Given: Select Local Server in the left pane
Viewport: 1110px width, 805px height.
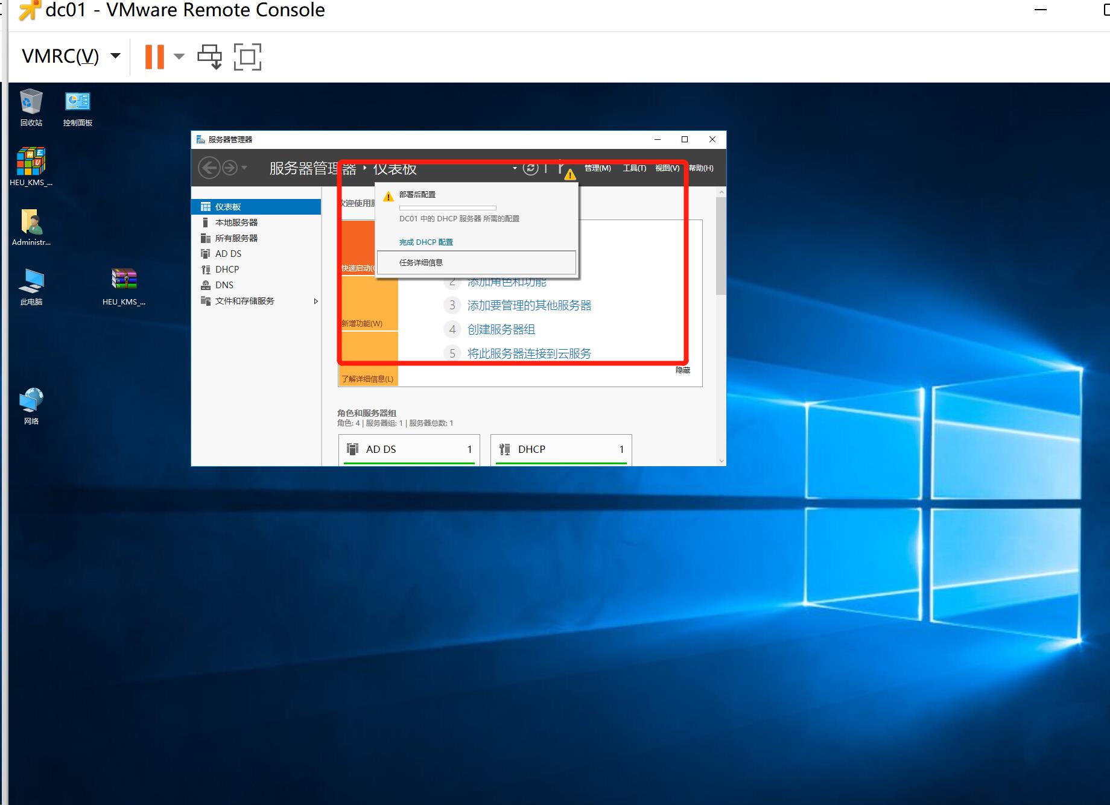Looking at the screenshot, I should pyautogui.click(x=256, y=223).
